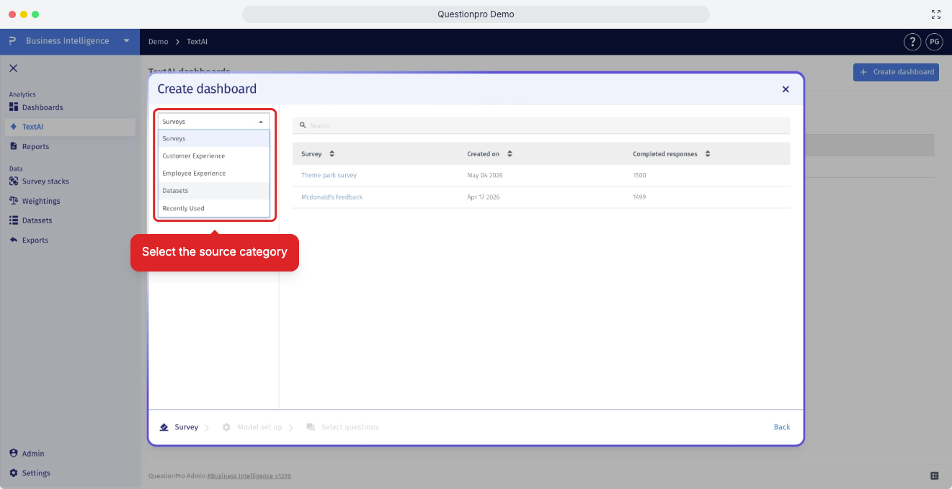The height and width of the screenshot is (489, 952).
Task: Click the Weightings scale icon
Action: [14, 201]
